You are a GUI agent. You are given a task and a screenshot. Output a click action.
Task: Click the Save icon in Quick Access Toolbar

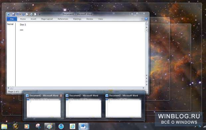click(x=13, y=14)
